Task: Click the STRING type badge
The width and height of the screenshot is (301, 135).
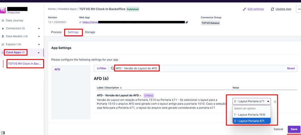Action: [x=149, y=96]
